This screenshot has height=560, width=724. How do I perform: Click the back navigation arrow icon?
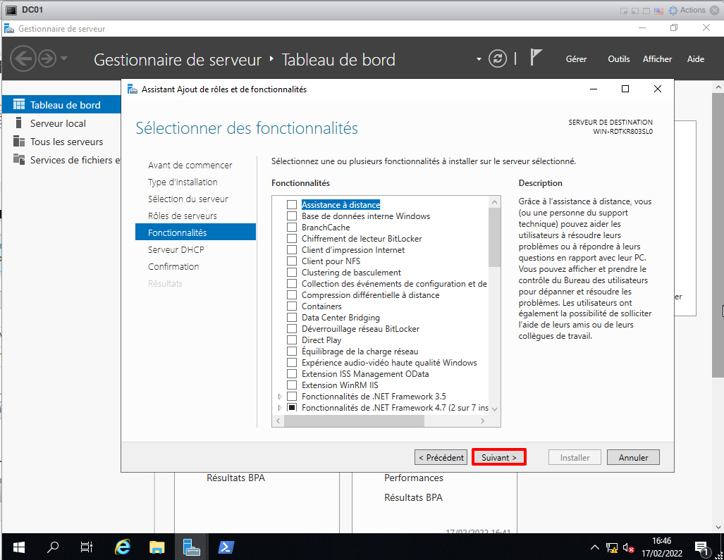tap(23, 59)
